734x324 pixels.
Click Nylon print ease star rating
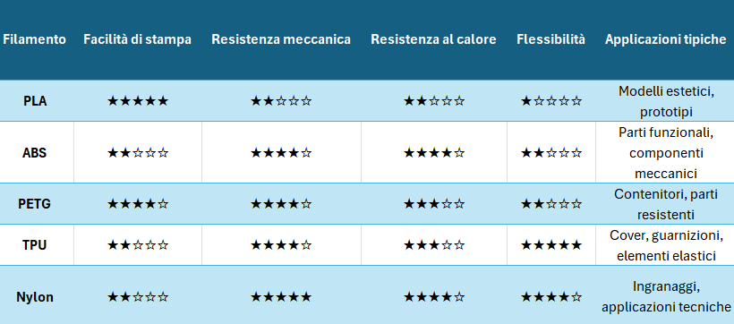138,297
